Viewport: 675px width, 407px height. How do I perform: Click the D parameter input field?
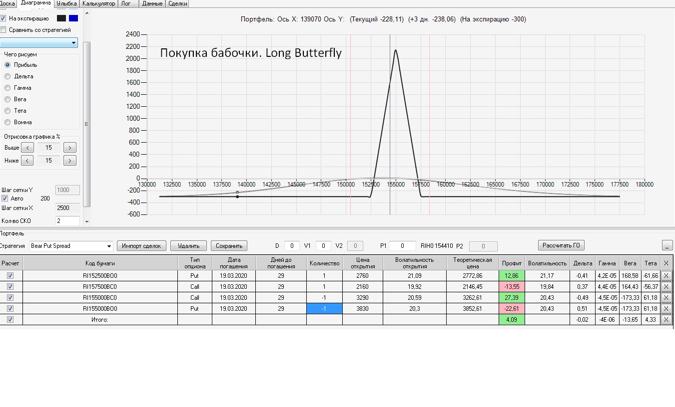(x=292, y=246)
